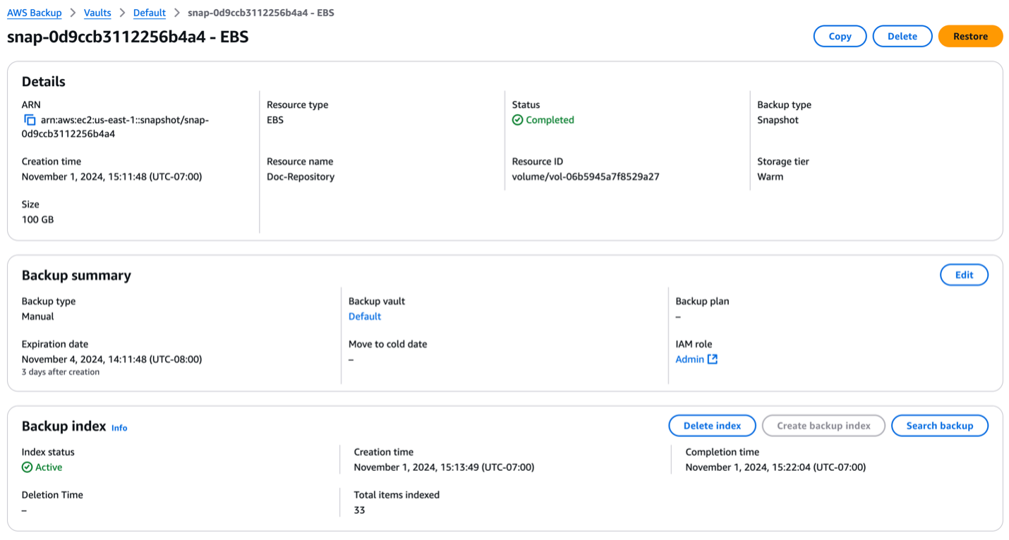Open the Default backup vault link
1009x540 pixels.
tap(365, 317)
